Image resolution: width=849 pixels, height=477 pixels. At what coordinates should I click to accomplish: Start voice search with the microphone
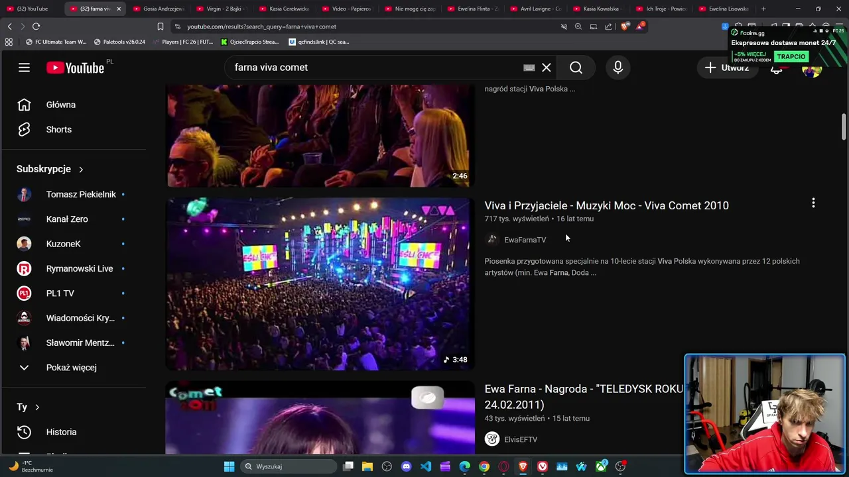point(618,68)
